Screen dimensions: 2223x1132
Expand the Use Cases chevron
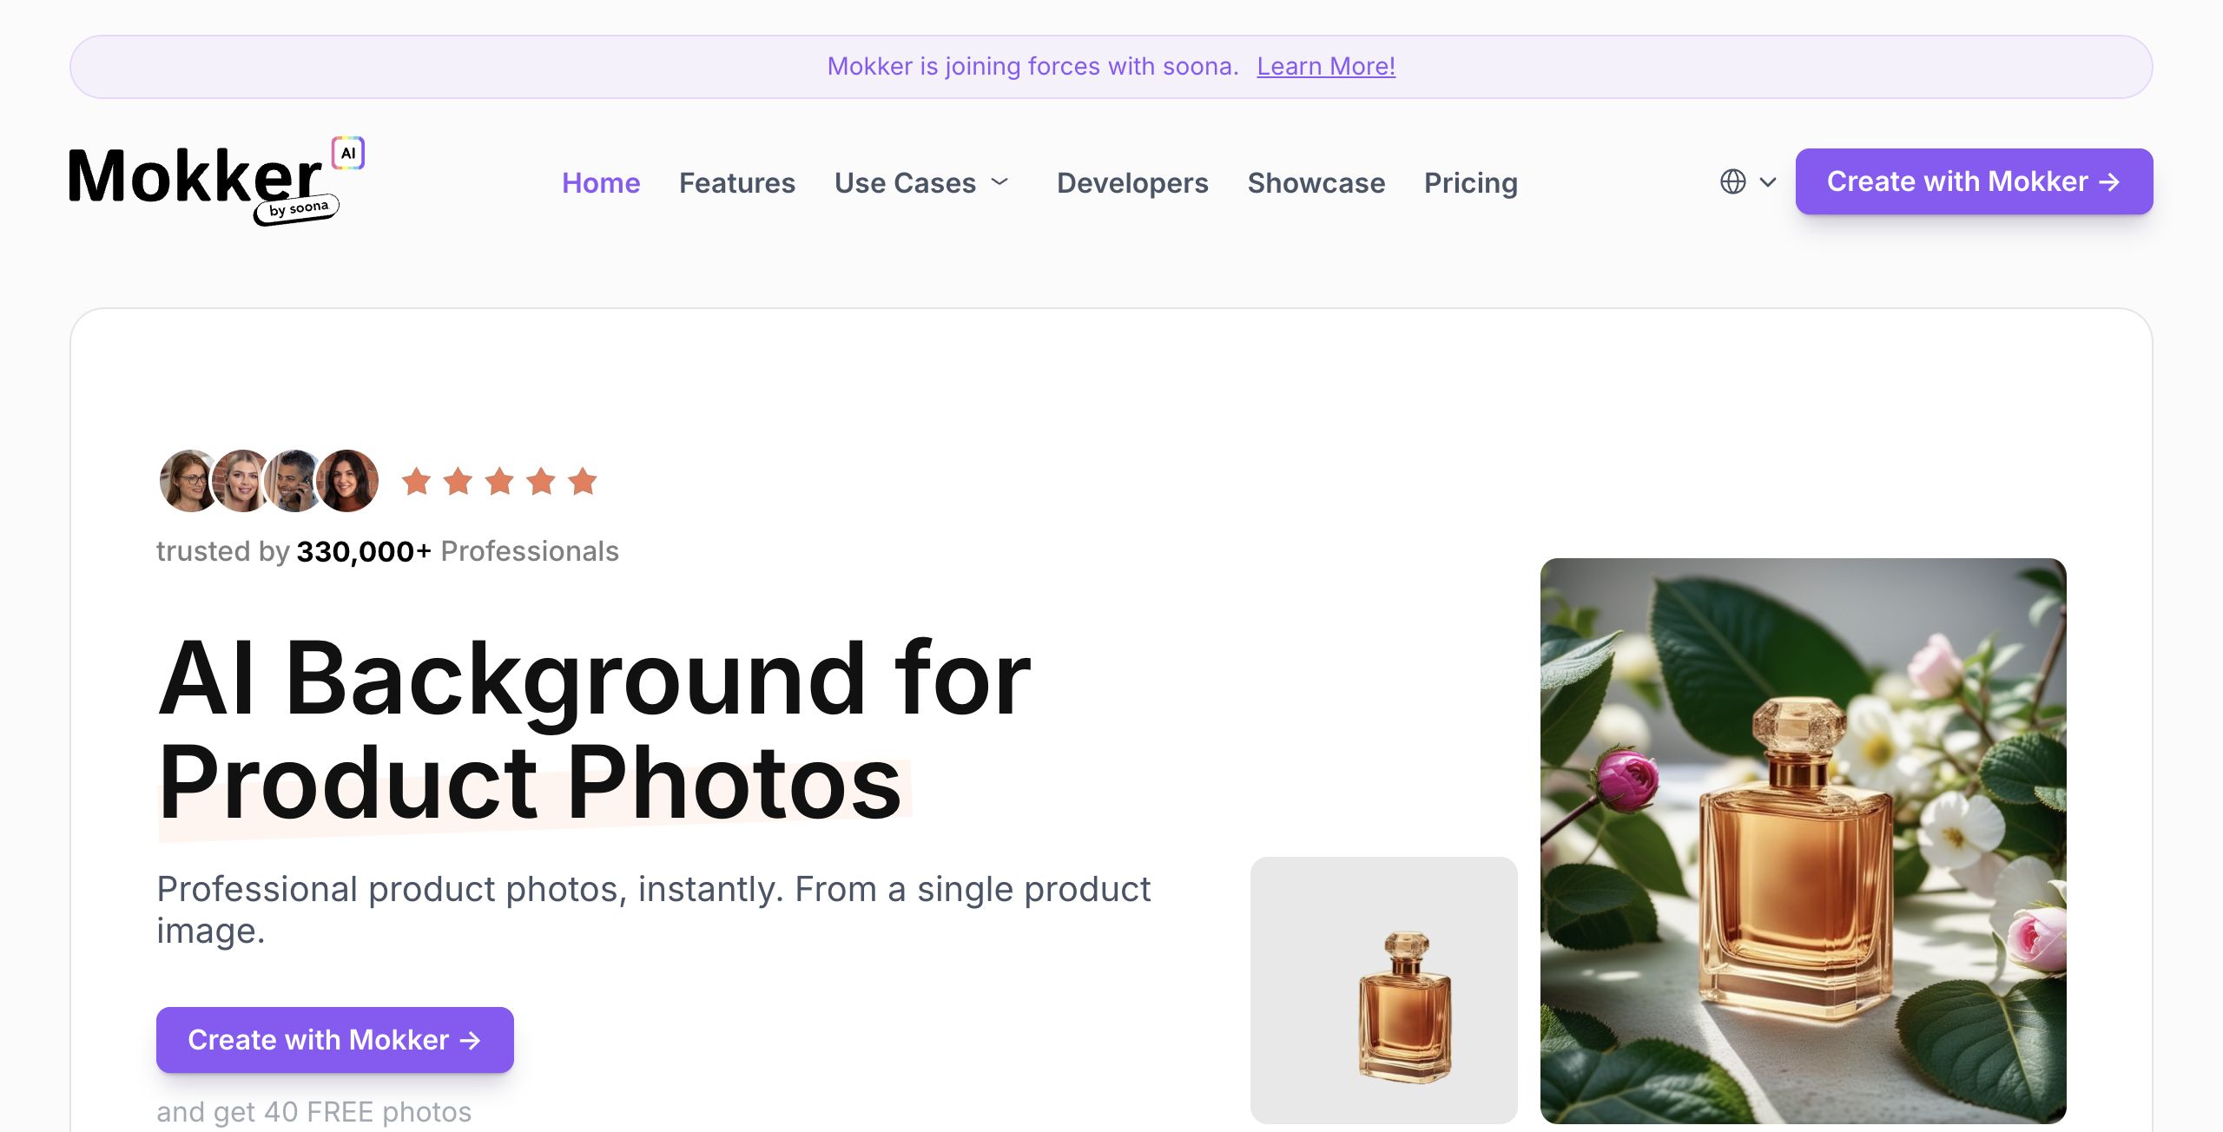[x=999, y=182]
